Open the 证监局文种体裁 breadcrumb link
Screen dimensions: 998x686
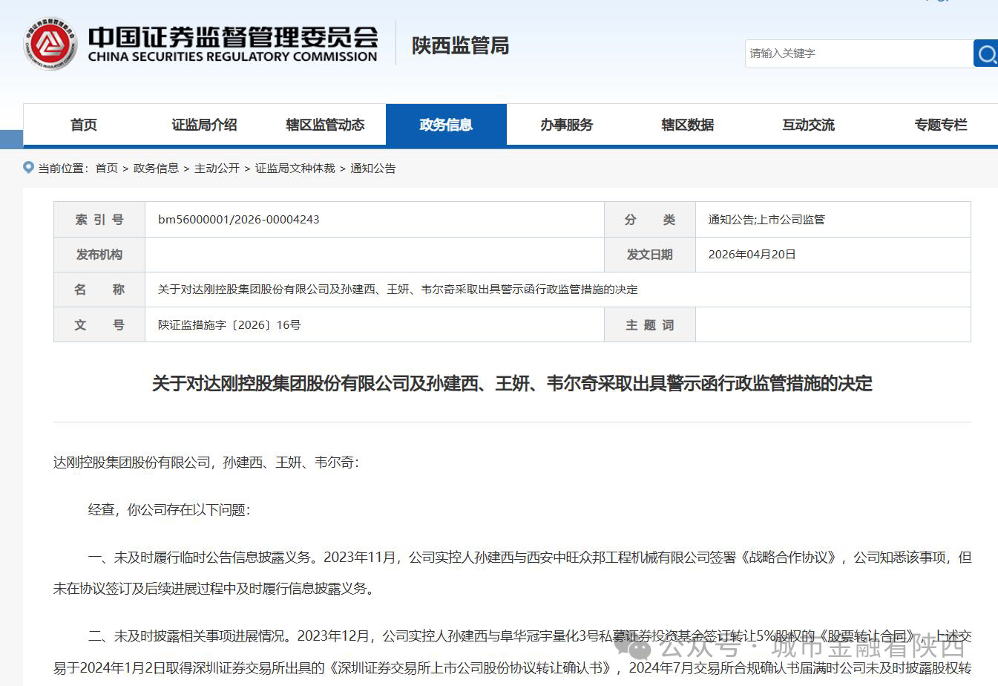pyautogui.click(x=295, y=169)
